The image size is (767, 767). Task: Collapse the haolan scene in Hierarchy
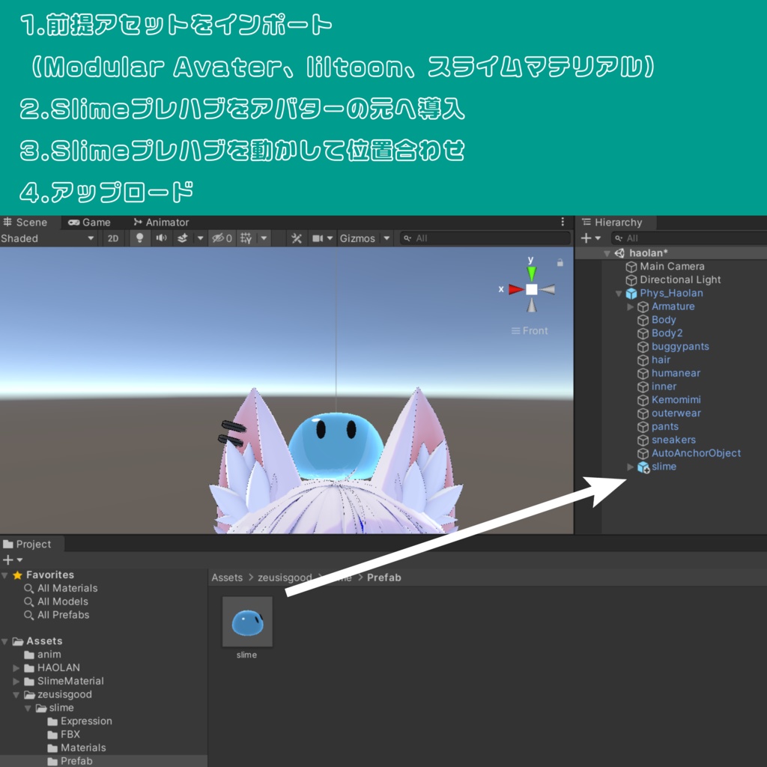click(x=607, y=253)
